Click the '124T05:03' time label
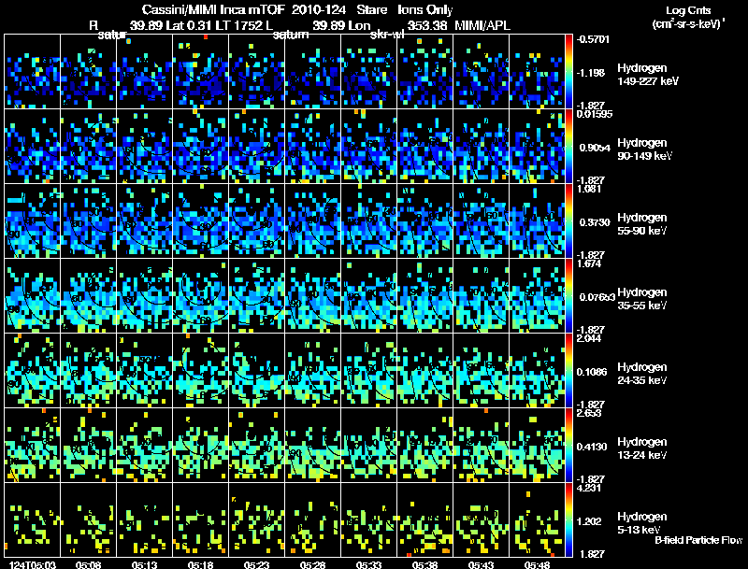Viewport: 748px width, 569px height. click(x=33, y=564)
